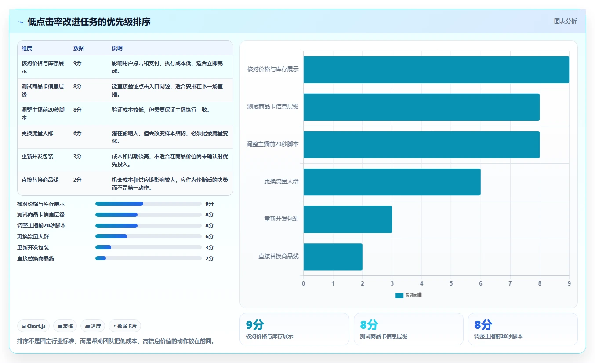Open the 8分 调整主播前20秒脚本 data card
Image resolution: width=595 pixels, height=363 pixels.
(x=523, y=329)
